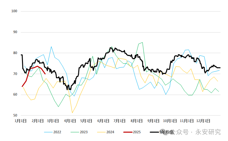228x141 pixels.
Task: Click the 80 y-axis label
Action: click(15, 53)
